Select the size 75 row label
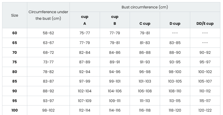This screenshot has width=223, height=115. pyautogui.click(x=15, y=62)
